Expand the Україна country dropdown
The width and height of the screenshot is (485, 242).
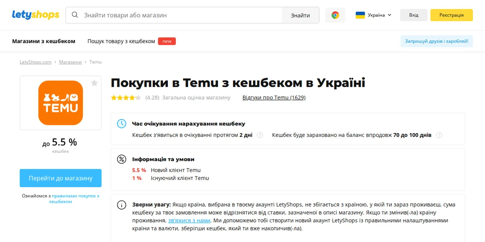click(373, 15)
